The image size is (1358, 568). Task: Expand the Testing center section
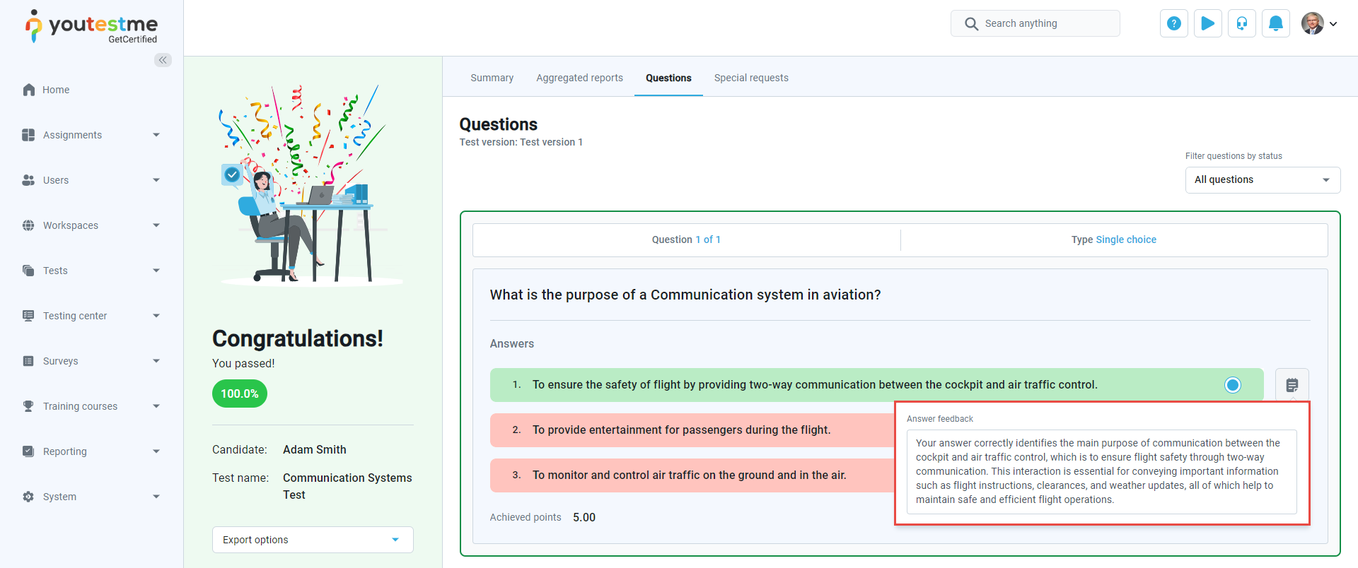pyautogui.click(x=91, y=316)
